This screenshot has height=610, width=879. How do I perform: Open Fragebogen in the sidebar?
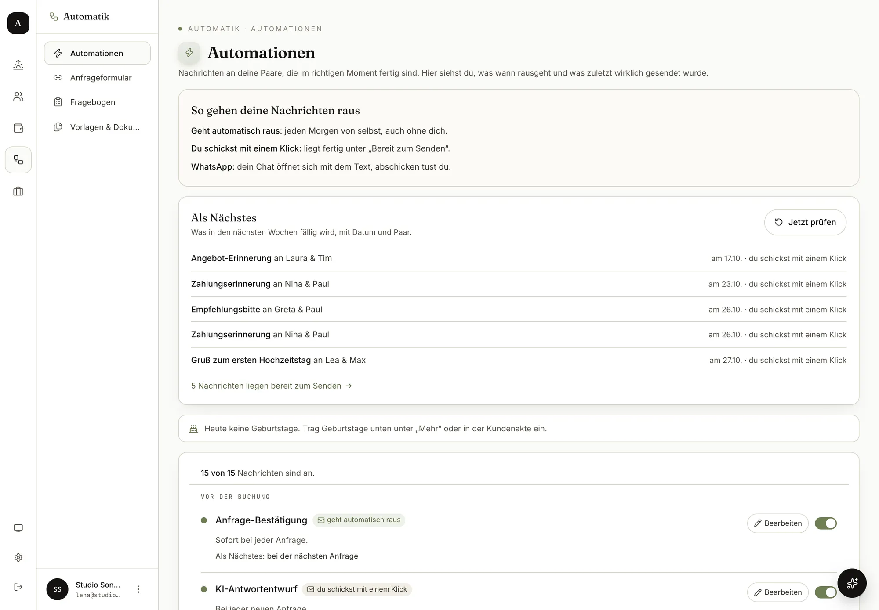(x=97, y=102)
